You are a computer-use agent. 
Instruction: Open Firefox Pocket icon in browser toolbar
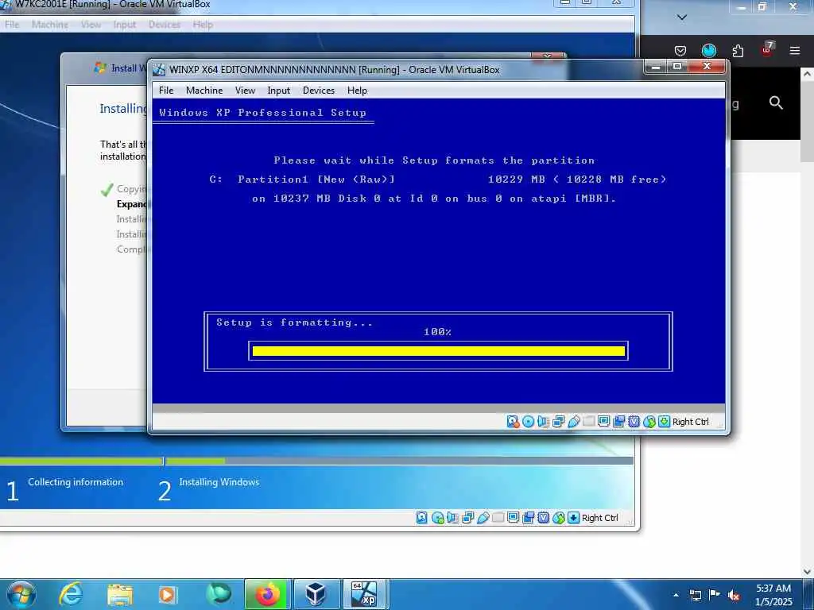click(x=680, y=50)
